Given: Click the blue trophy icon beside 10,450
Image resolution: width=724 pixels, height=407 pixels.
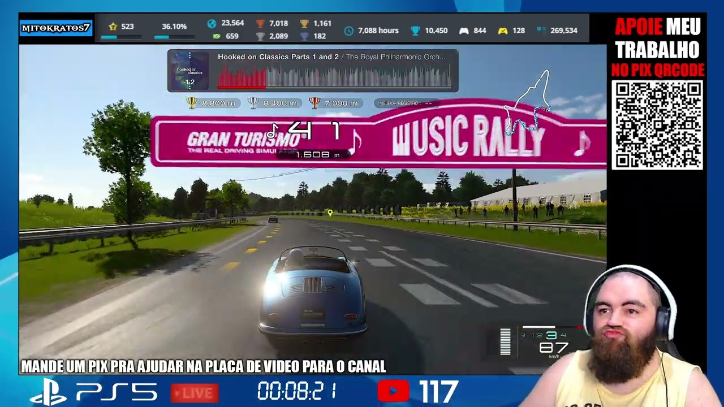Looking at the screenshot, I should 416,31.
